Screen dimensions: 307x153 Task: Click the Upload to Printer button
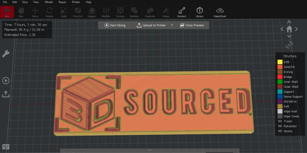tap(151, 25)
